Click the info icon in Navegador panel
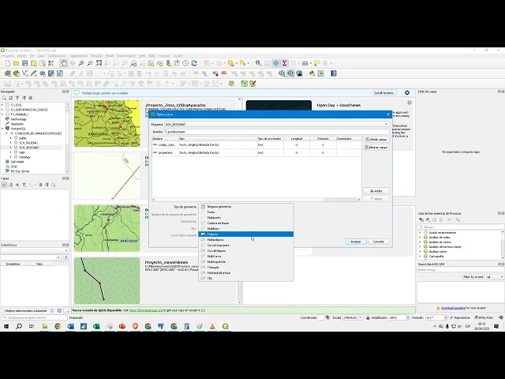Image resolution: width=505 pixels, height=379 pixels. click(x=31, y=98)
